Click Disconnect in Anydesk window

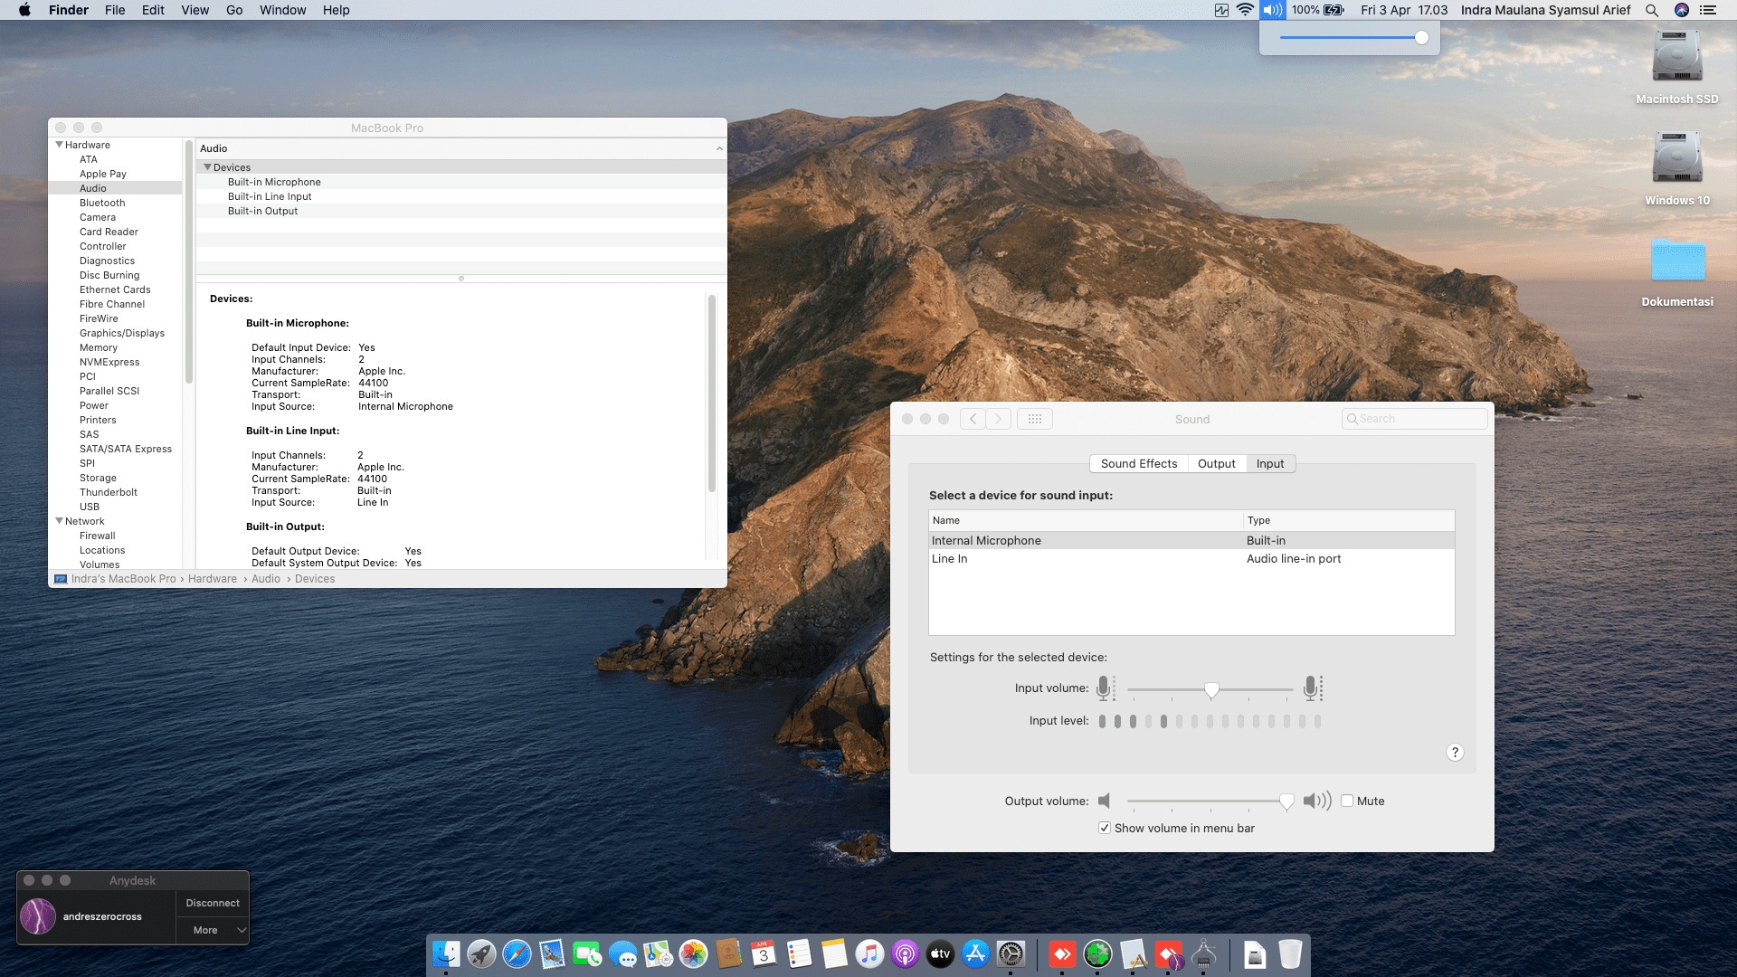(213, 903)
